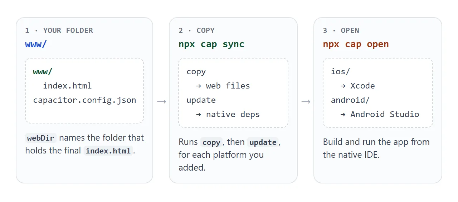
Task: Select the "→ Android Studio" line
Action: [380, 115]
